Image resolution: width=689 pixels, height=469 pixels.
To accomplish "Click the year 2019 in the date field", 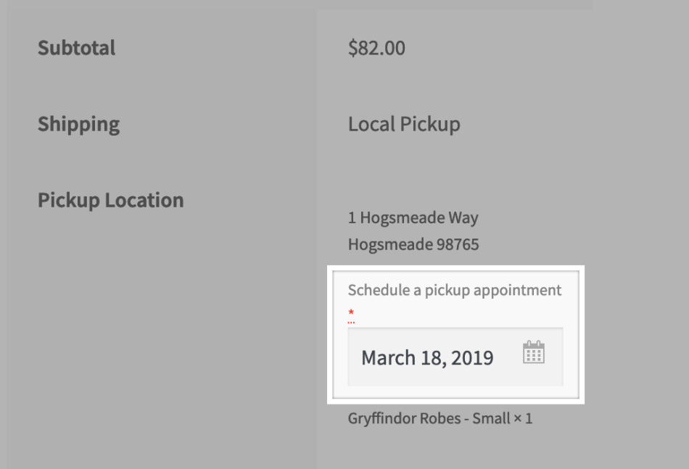I will point(472,357).
